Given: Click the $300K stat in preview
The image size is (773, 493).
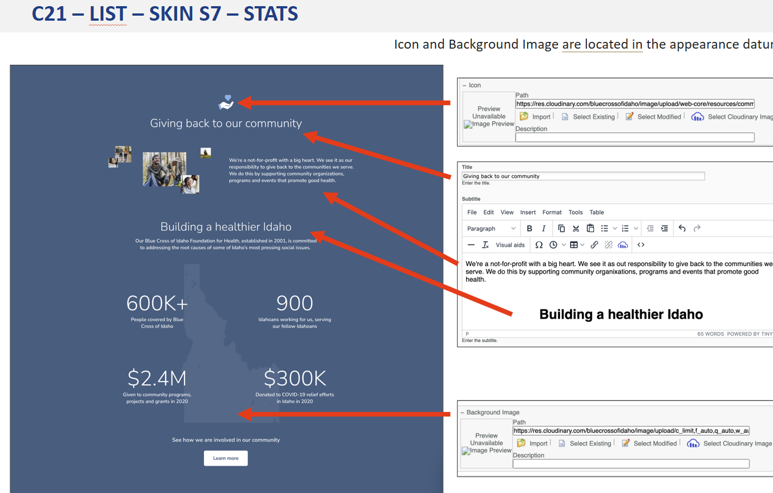Looking at the screenshot, I should click(295, 378).
